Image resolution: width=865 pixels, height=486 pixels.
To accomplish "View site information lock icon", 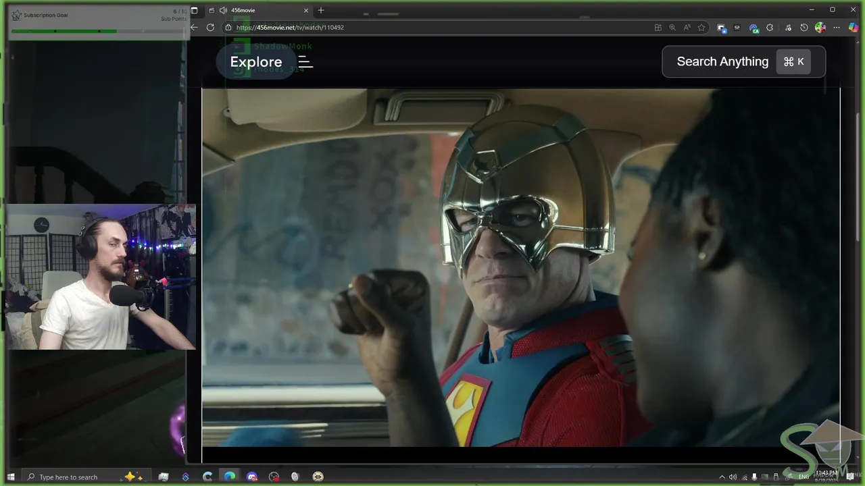I will point(228,28).
